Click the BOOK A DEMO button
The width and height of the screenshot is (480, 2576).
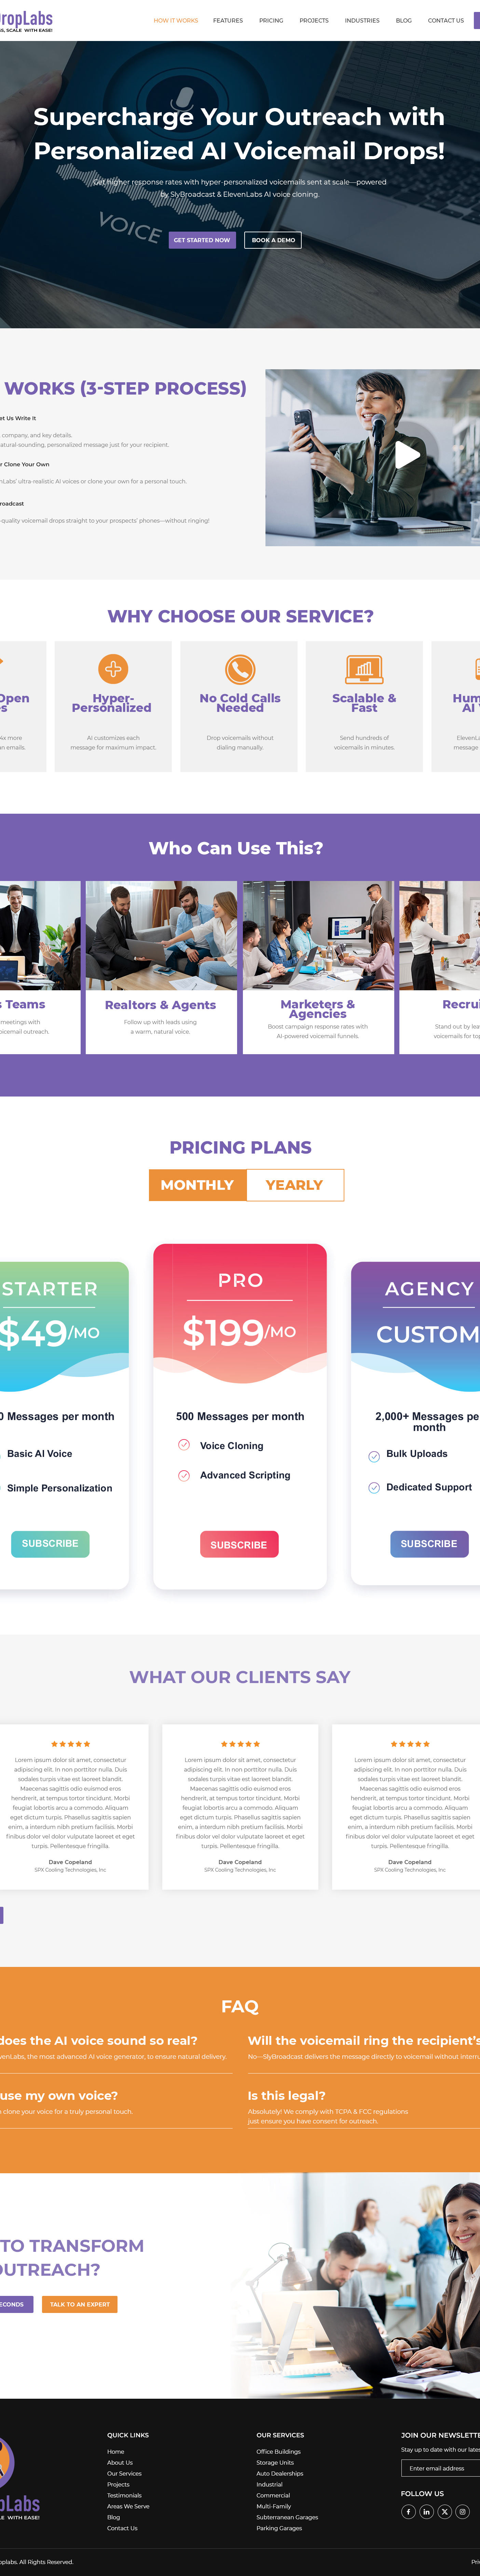click(x=273, y=240)
